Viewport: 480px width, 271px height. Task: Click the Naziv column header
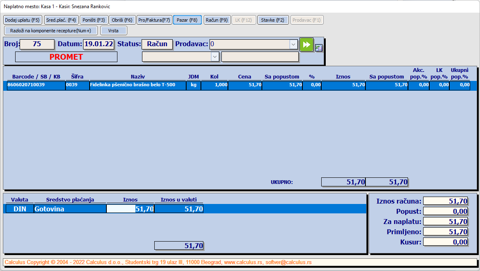[138, 77]
